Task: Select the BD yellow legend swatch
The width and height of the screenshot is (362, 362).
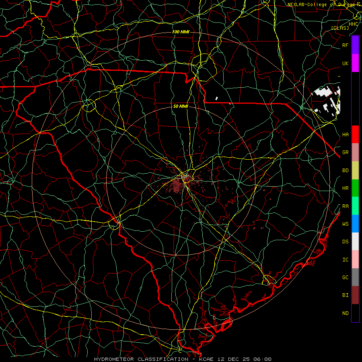Action: coord(355,170)
